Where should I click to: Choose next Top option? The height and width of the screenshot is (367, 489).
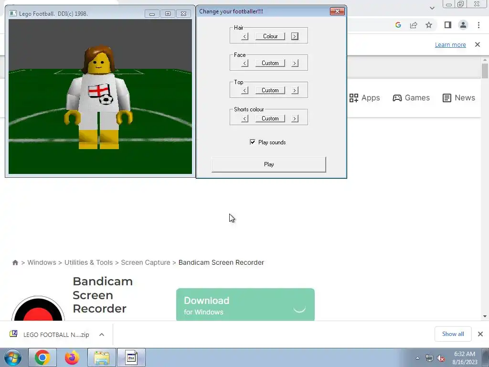point(295,90)
